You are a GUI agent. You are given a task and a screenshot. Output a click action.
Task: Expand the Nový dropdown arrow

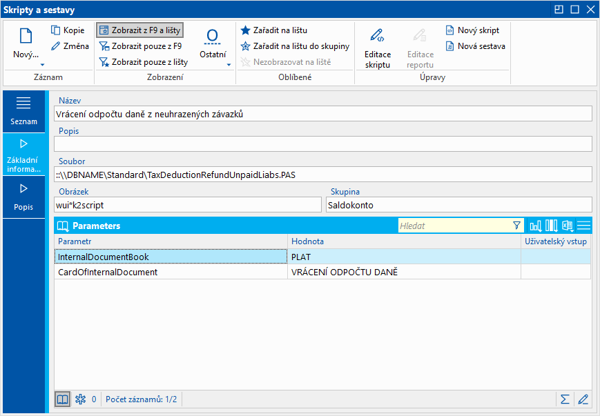pyautogui.click(x=41, y=64)
